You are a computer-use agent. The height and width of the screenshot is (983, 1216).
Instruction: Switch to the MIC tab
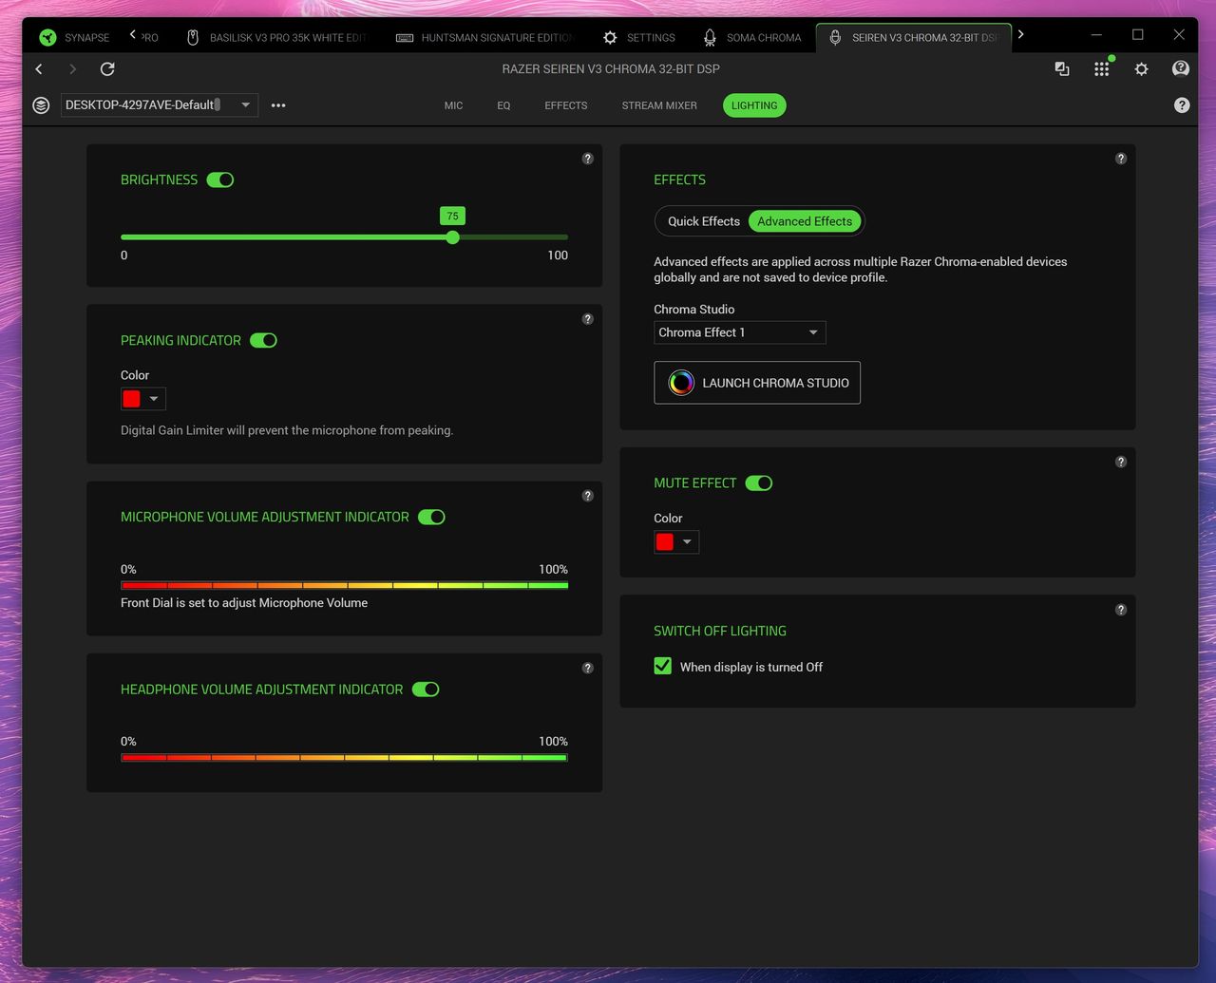click(453, 105)
